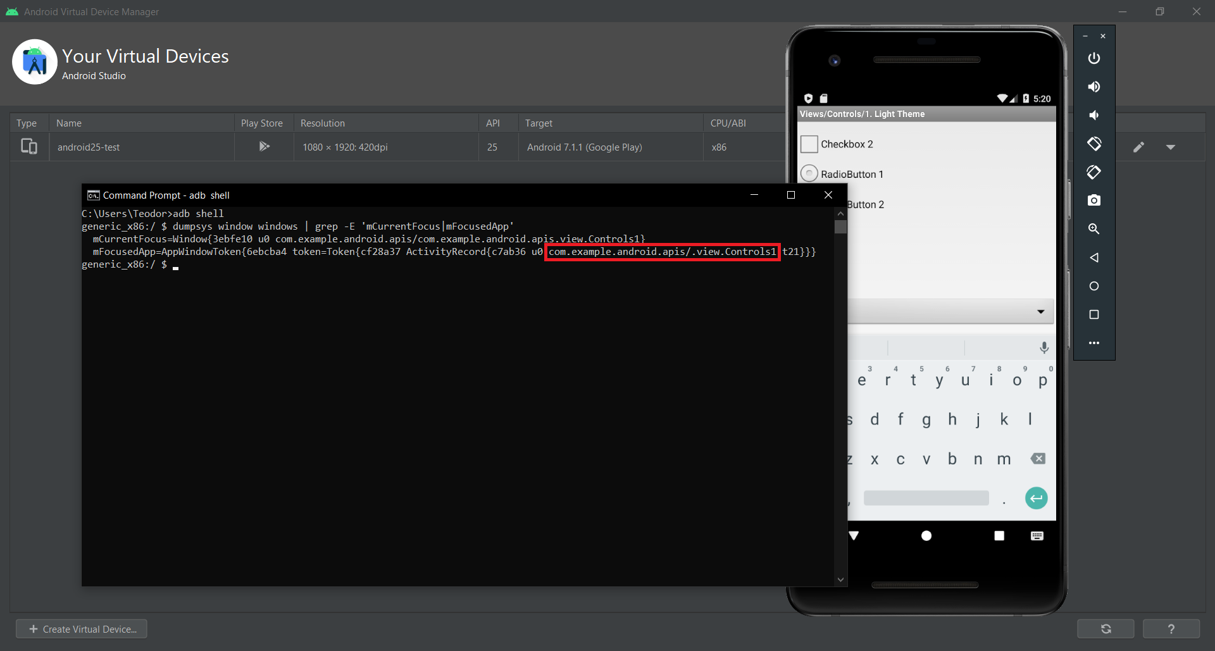
Task: Refresh the virtual device list
Action: 1106,628
